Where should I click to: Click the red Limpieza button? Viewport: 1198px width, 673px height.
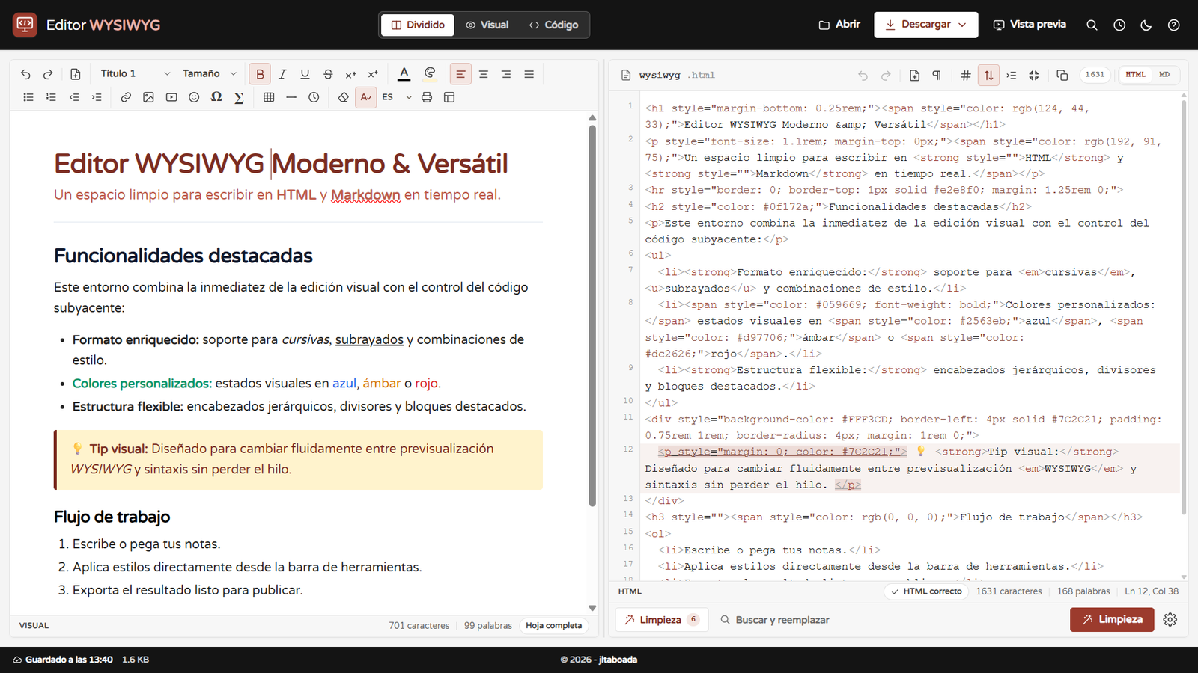point(1112,619)
